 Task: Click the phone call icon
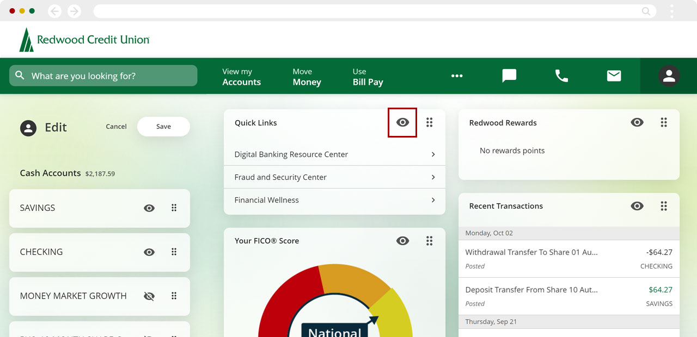coord(561,76)
